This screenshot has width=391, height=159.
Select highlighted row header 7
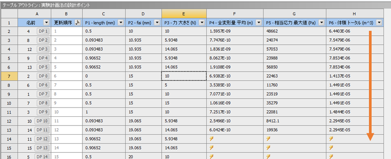pos(9,76)
